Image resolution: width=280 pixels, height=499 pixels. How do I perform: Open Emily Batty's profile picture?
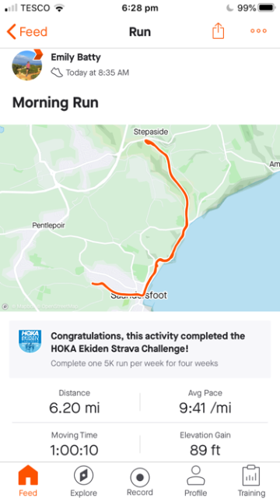pyautogui.click(x=27, y=65)
